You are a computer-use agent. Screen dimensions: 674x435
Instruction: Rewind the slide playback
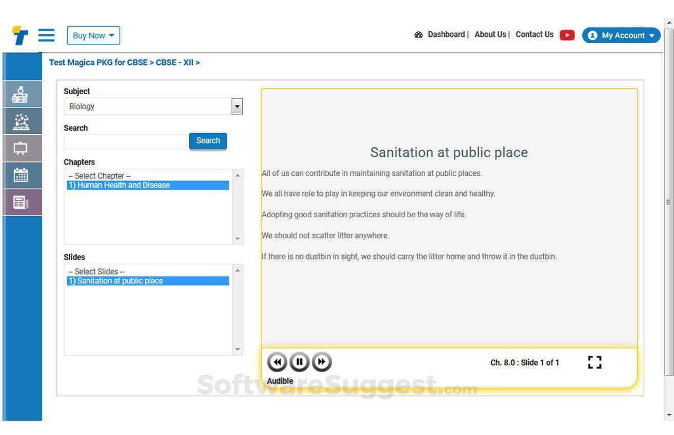pyautogui.click(x=277, y=361)
